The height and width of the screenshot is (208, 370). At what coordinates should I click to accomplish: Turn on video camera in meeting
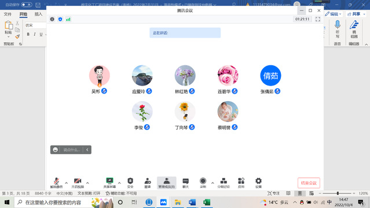click(78, 183)
